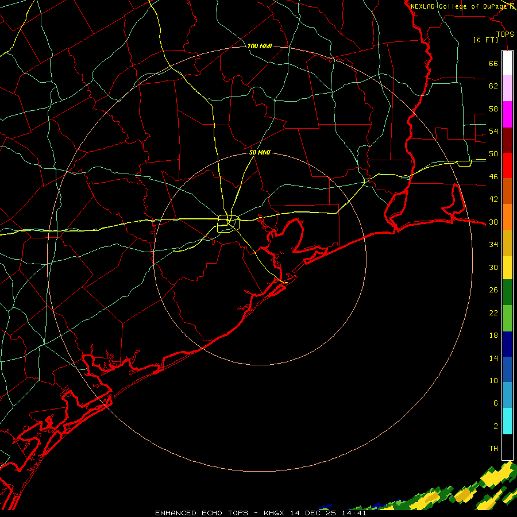Click the black TH threshold swatch

pyautogui.click(x=507, y=447)
